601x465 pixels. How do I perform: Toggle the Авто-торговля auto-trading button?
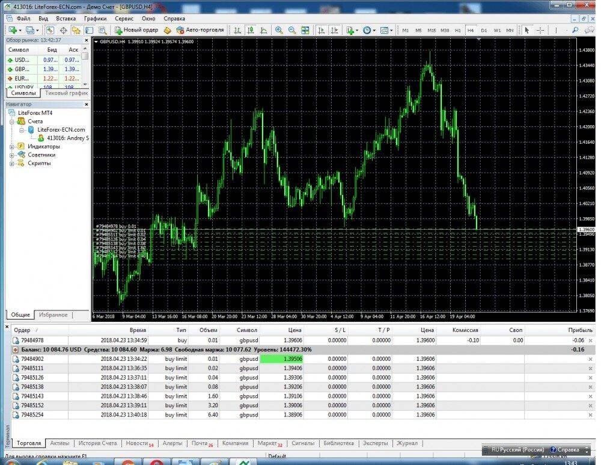200,30
